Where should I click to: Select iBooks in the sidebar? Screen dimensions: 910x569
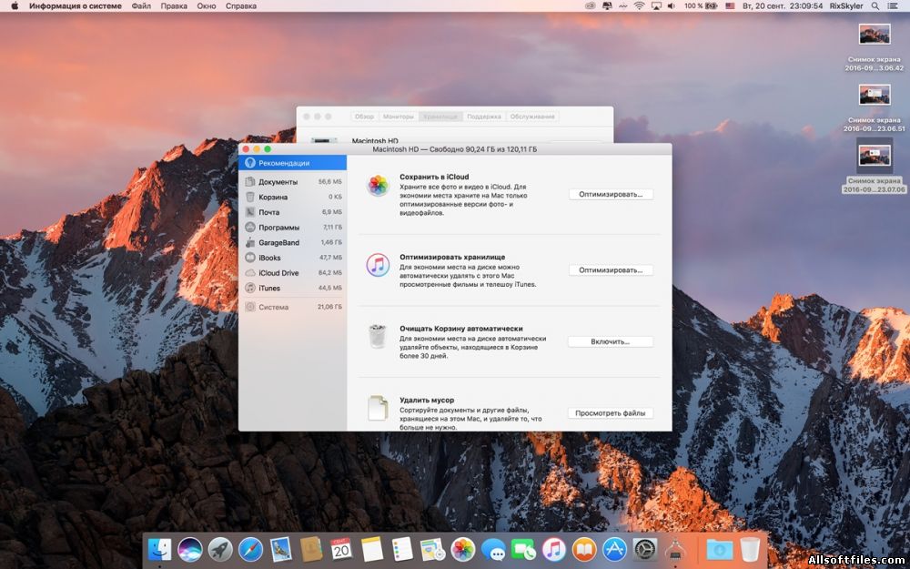(x=292, y=258)
